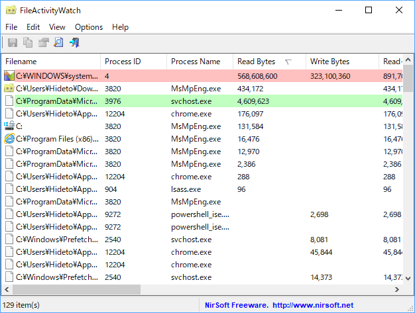Viewport: 415px width, 313px height.
Task: Open the Options menu
Action: pyautogui.click(x=89, y=27)
